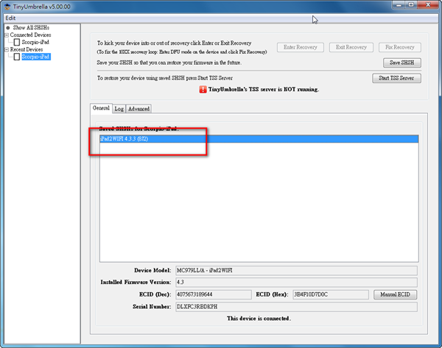Click the red TSS warning icon

click(x=203, y=90)
